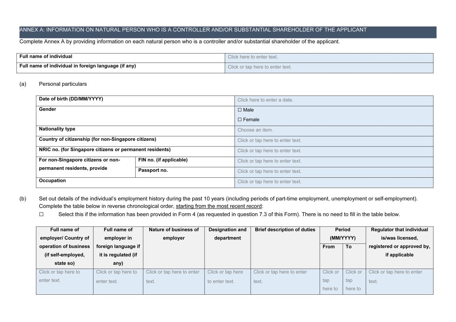Tick the Form 4 information provided checkbox

[x=41, y=215]
